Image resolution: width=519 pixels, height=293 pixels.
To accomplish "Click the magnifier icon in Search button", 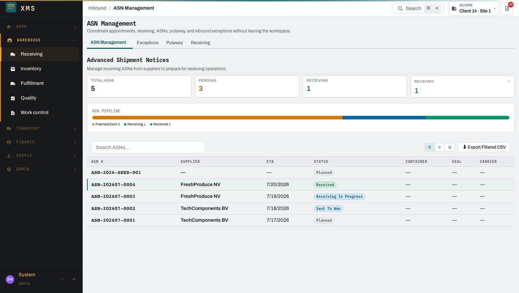I will tap(400, 8).
